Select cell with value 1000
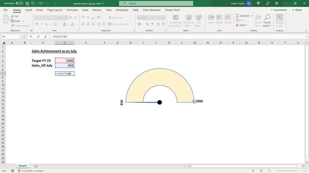This screenshot has width=309, height=173. pyautogui.click(x=65, y=61)
